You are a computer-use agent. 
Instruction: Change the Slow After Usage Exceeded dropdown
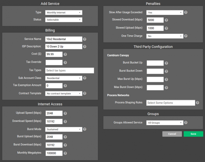165,12
